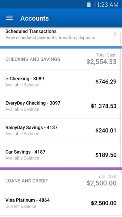Viewport: 122px width, 217px height.
Task: Select Visa Platinum - 4864 account
Action: 60,203
